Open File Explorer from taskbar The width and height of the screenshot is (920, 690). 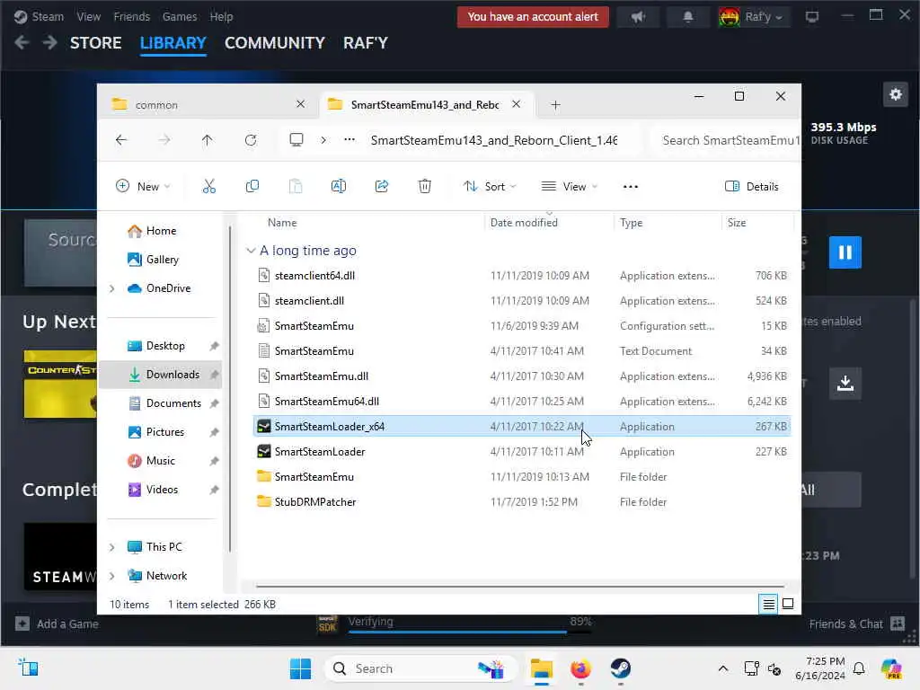[x=541, y=668]
